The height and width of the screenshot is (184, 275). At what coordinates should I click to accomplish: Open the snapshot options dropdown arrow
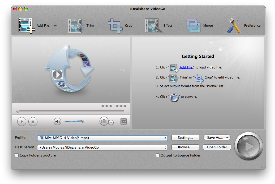tap(111, 123)
